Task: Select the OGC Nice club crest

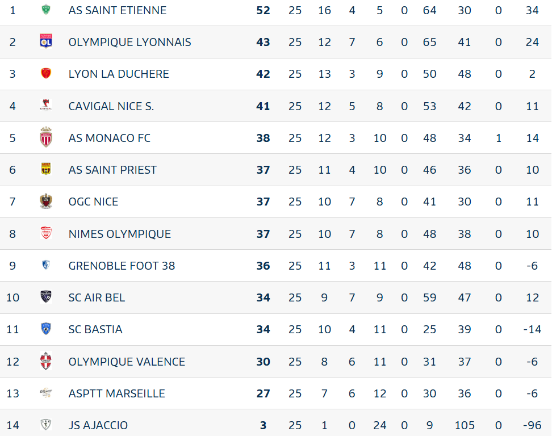Action: point(46,201)
